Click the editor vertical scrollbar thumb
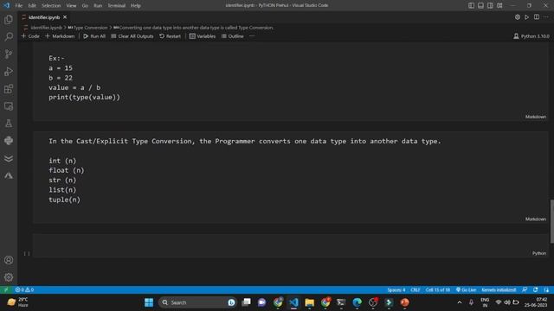Viewport: 554px width, 311px height. tap(552, 221)
